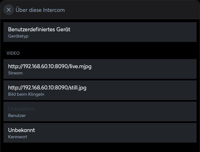Click the "Kennwort" sublabel

point(17,137)
